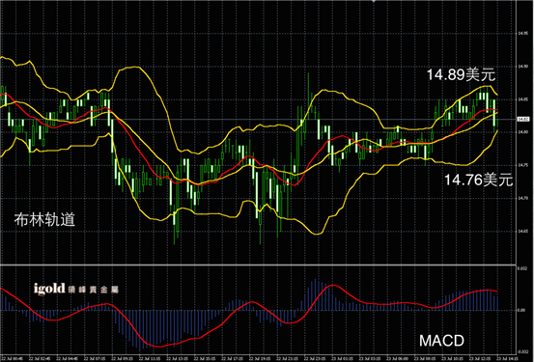Click the 14.76美元 support annotation

click(479, 180)
